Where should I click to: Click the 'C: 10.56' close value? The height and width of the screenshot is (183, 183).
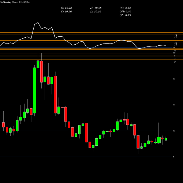point(66,12)
